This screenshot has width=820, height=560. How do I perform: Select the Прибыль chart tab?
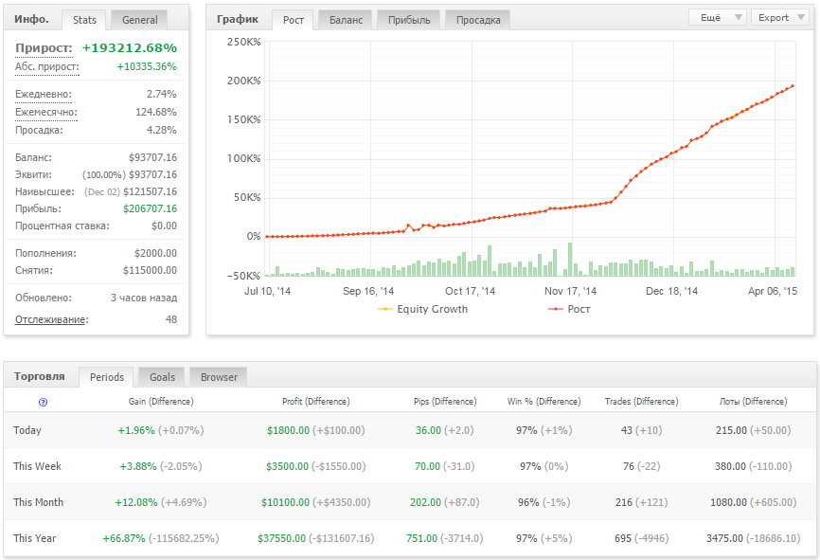click(x=409, y=20)
